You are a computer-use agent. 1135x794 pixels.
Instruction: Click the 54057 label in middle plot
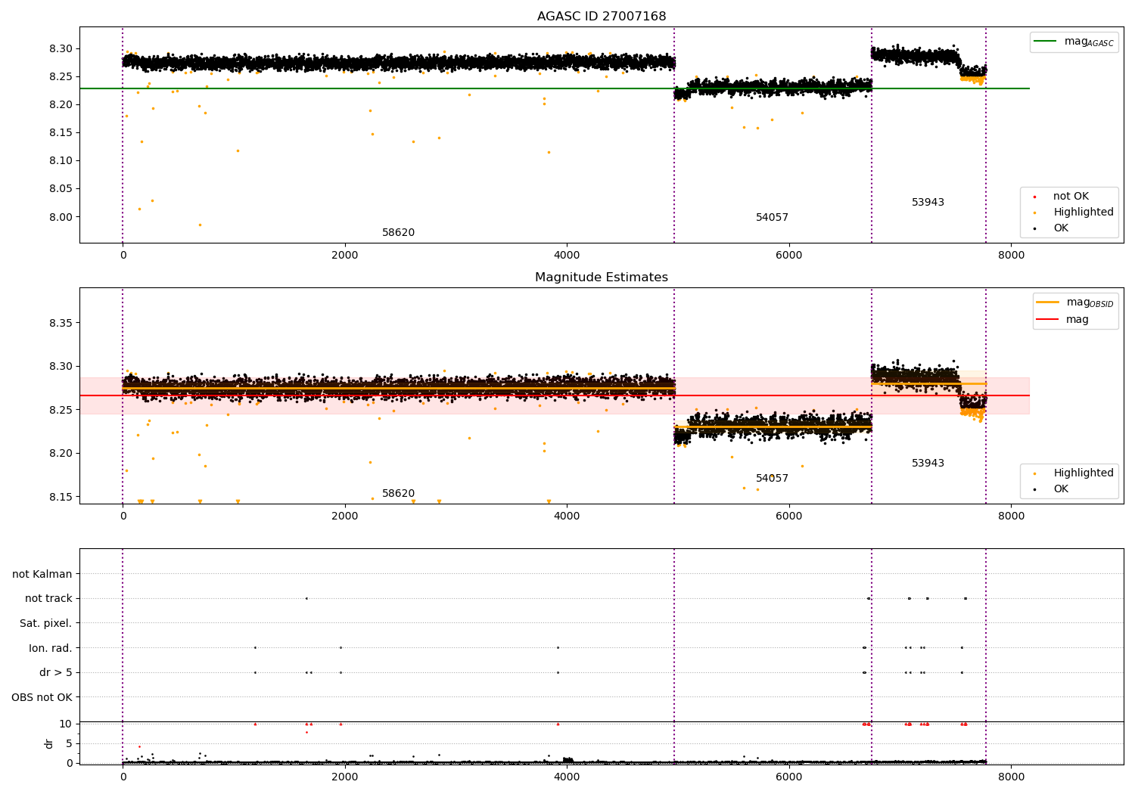tap(772, 479)
